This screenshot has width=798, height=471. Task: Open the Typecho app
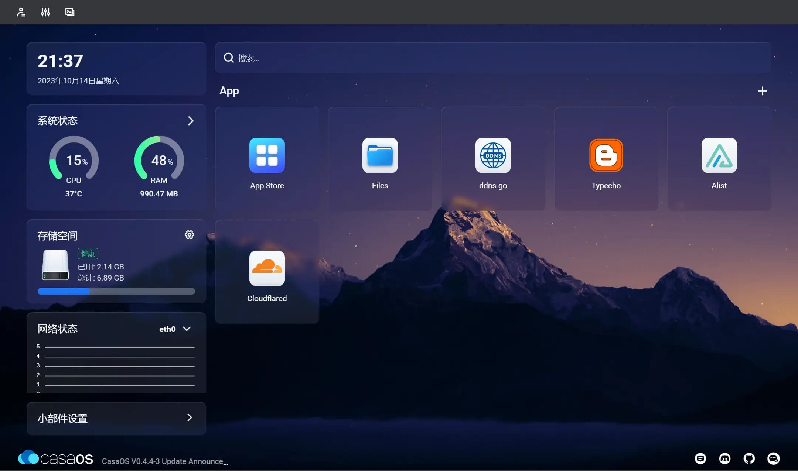(x=606, y=155)
